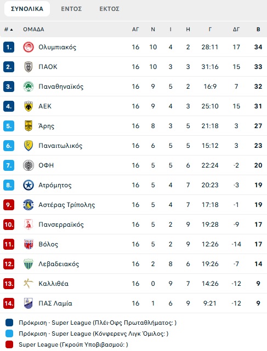Click the rank 7 badge for ΟΦΗ
The image size is (267, 351).
click(x=9, y=165)
